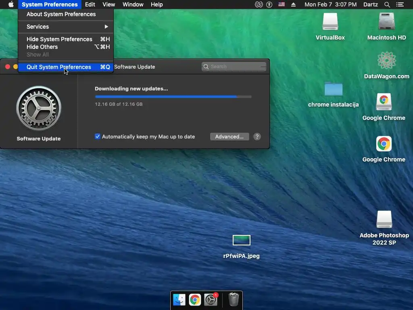
Task: Open the View menu
Action: click(x=108, y=4)
